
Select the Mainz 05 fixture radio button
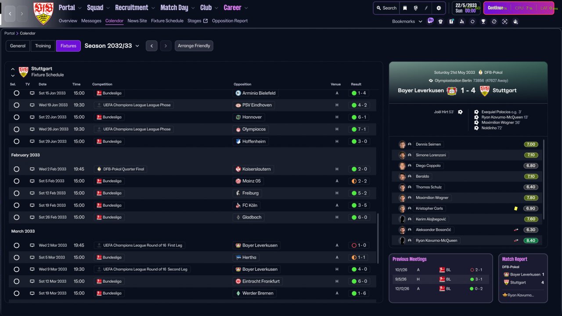tap(17, 181)
